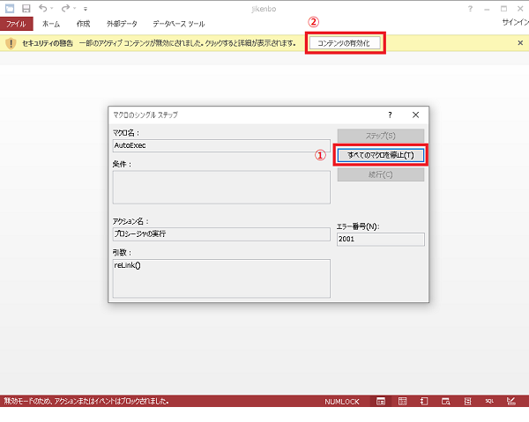The height and width of the screenshot is (422, 529).
Task: Click the help question mark in dialog
Action: (390, 115)
